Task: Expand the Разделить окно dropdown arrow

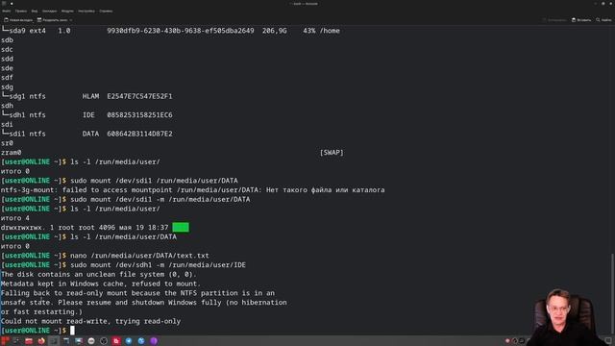Action: coord(71,20)
